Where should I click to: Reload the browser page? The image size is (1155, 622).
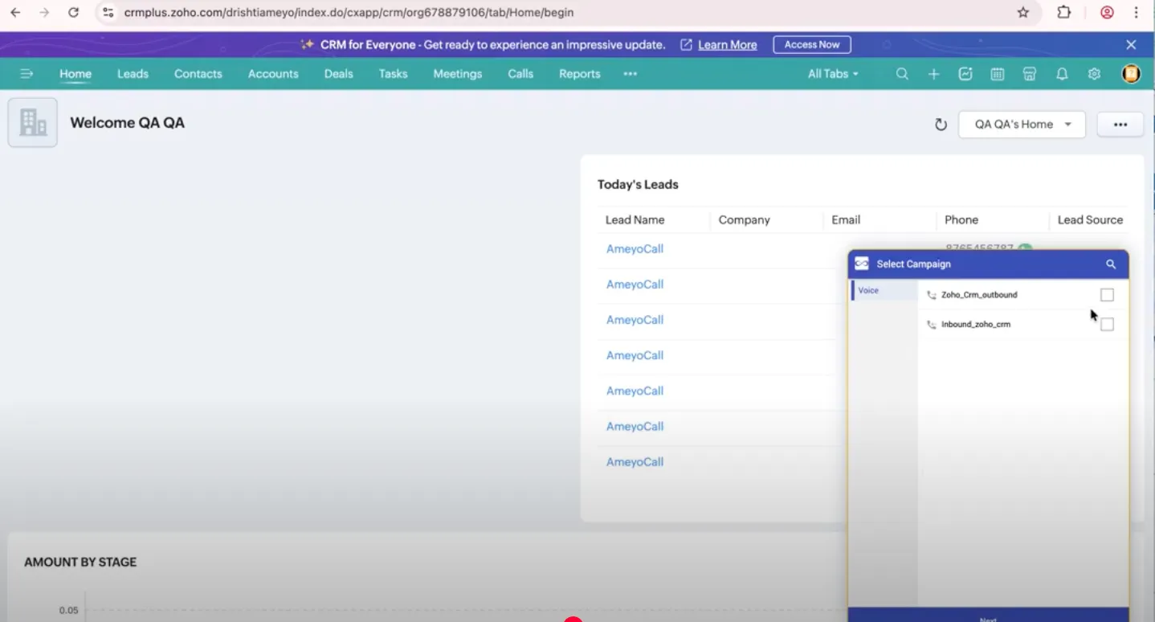point(74,13)
